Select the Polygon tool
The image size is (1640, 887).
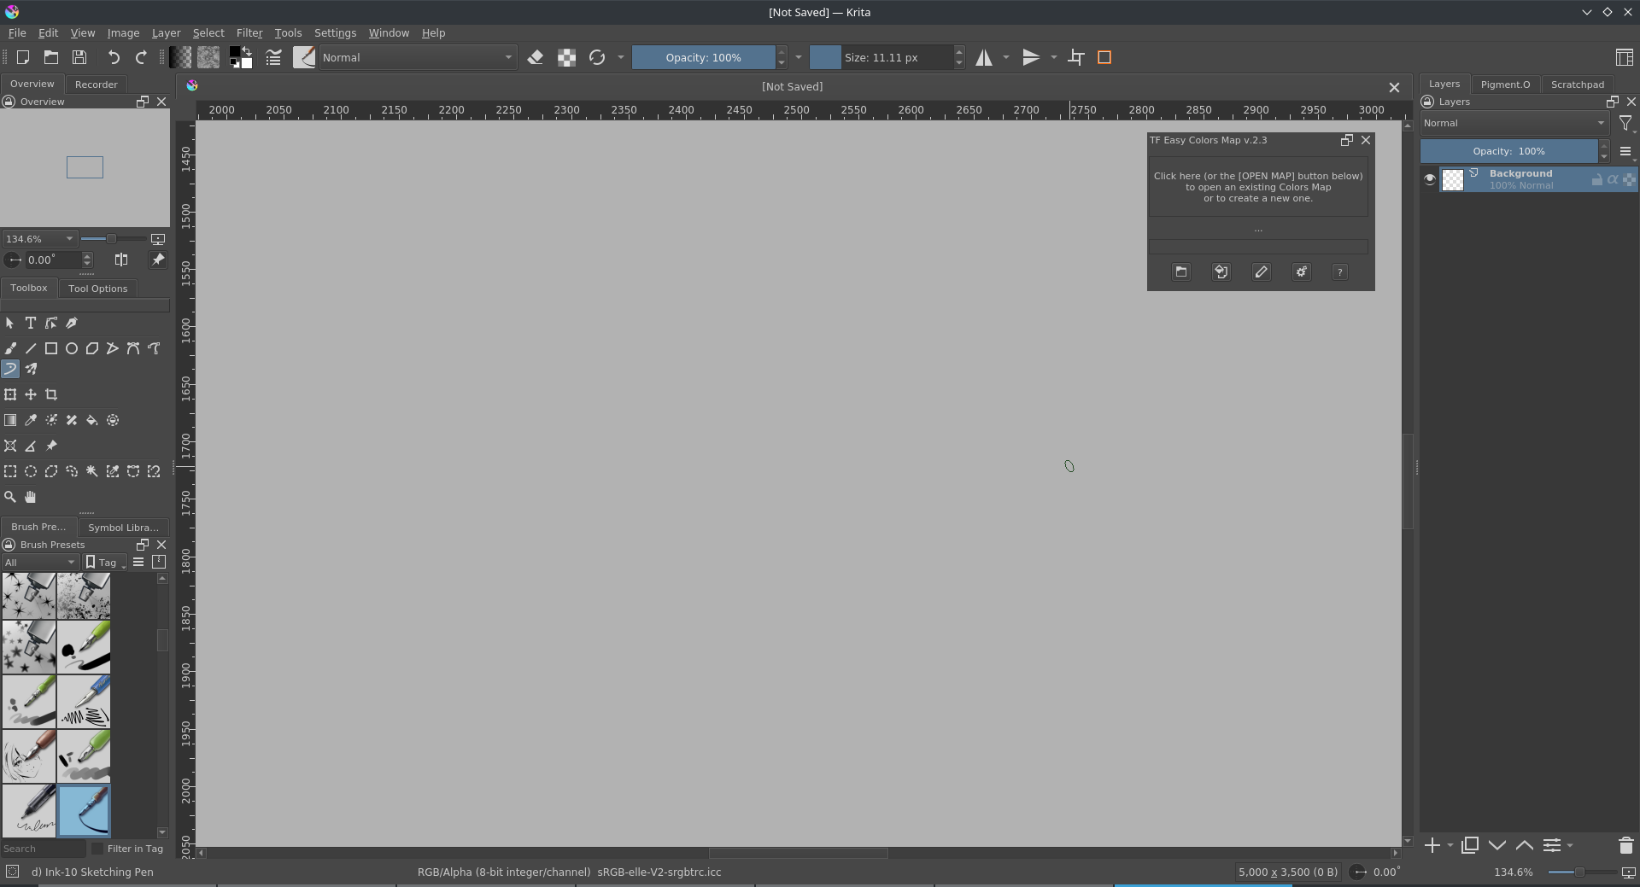92,348
